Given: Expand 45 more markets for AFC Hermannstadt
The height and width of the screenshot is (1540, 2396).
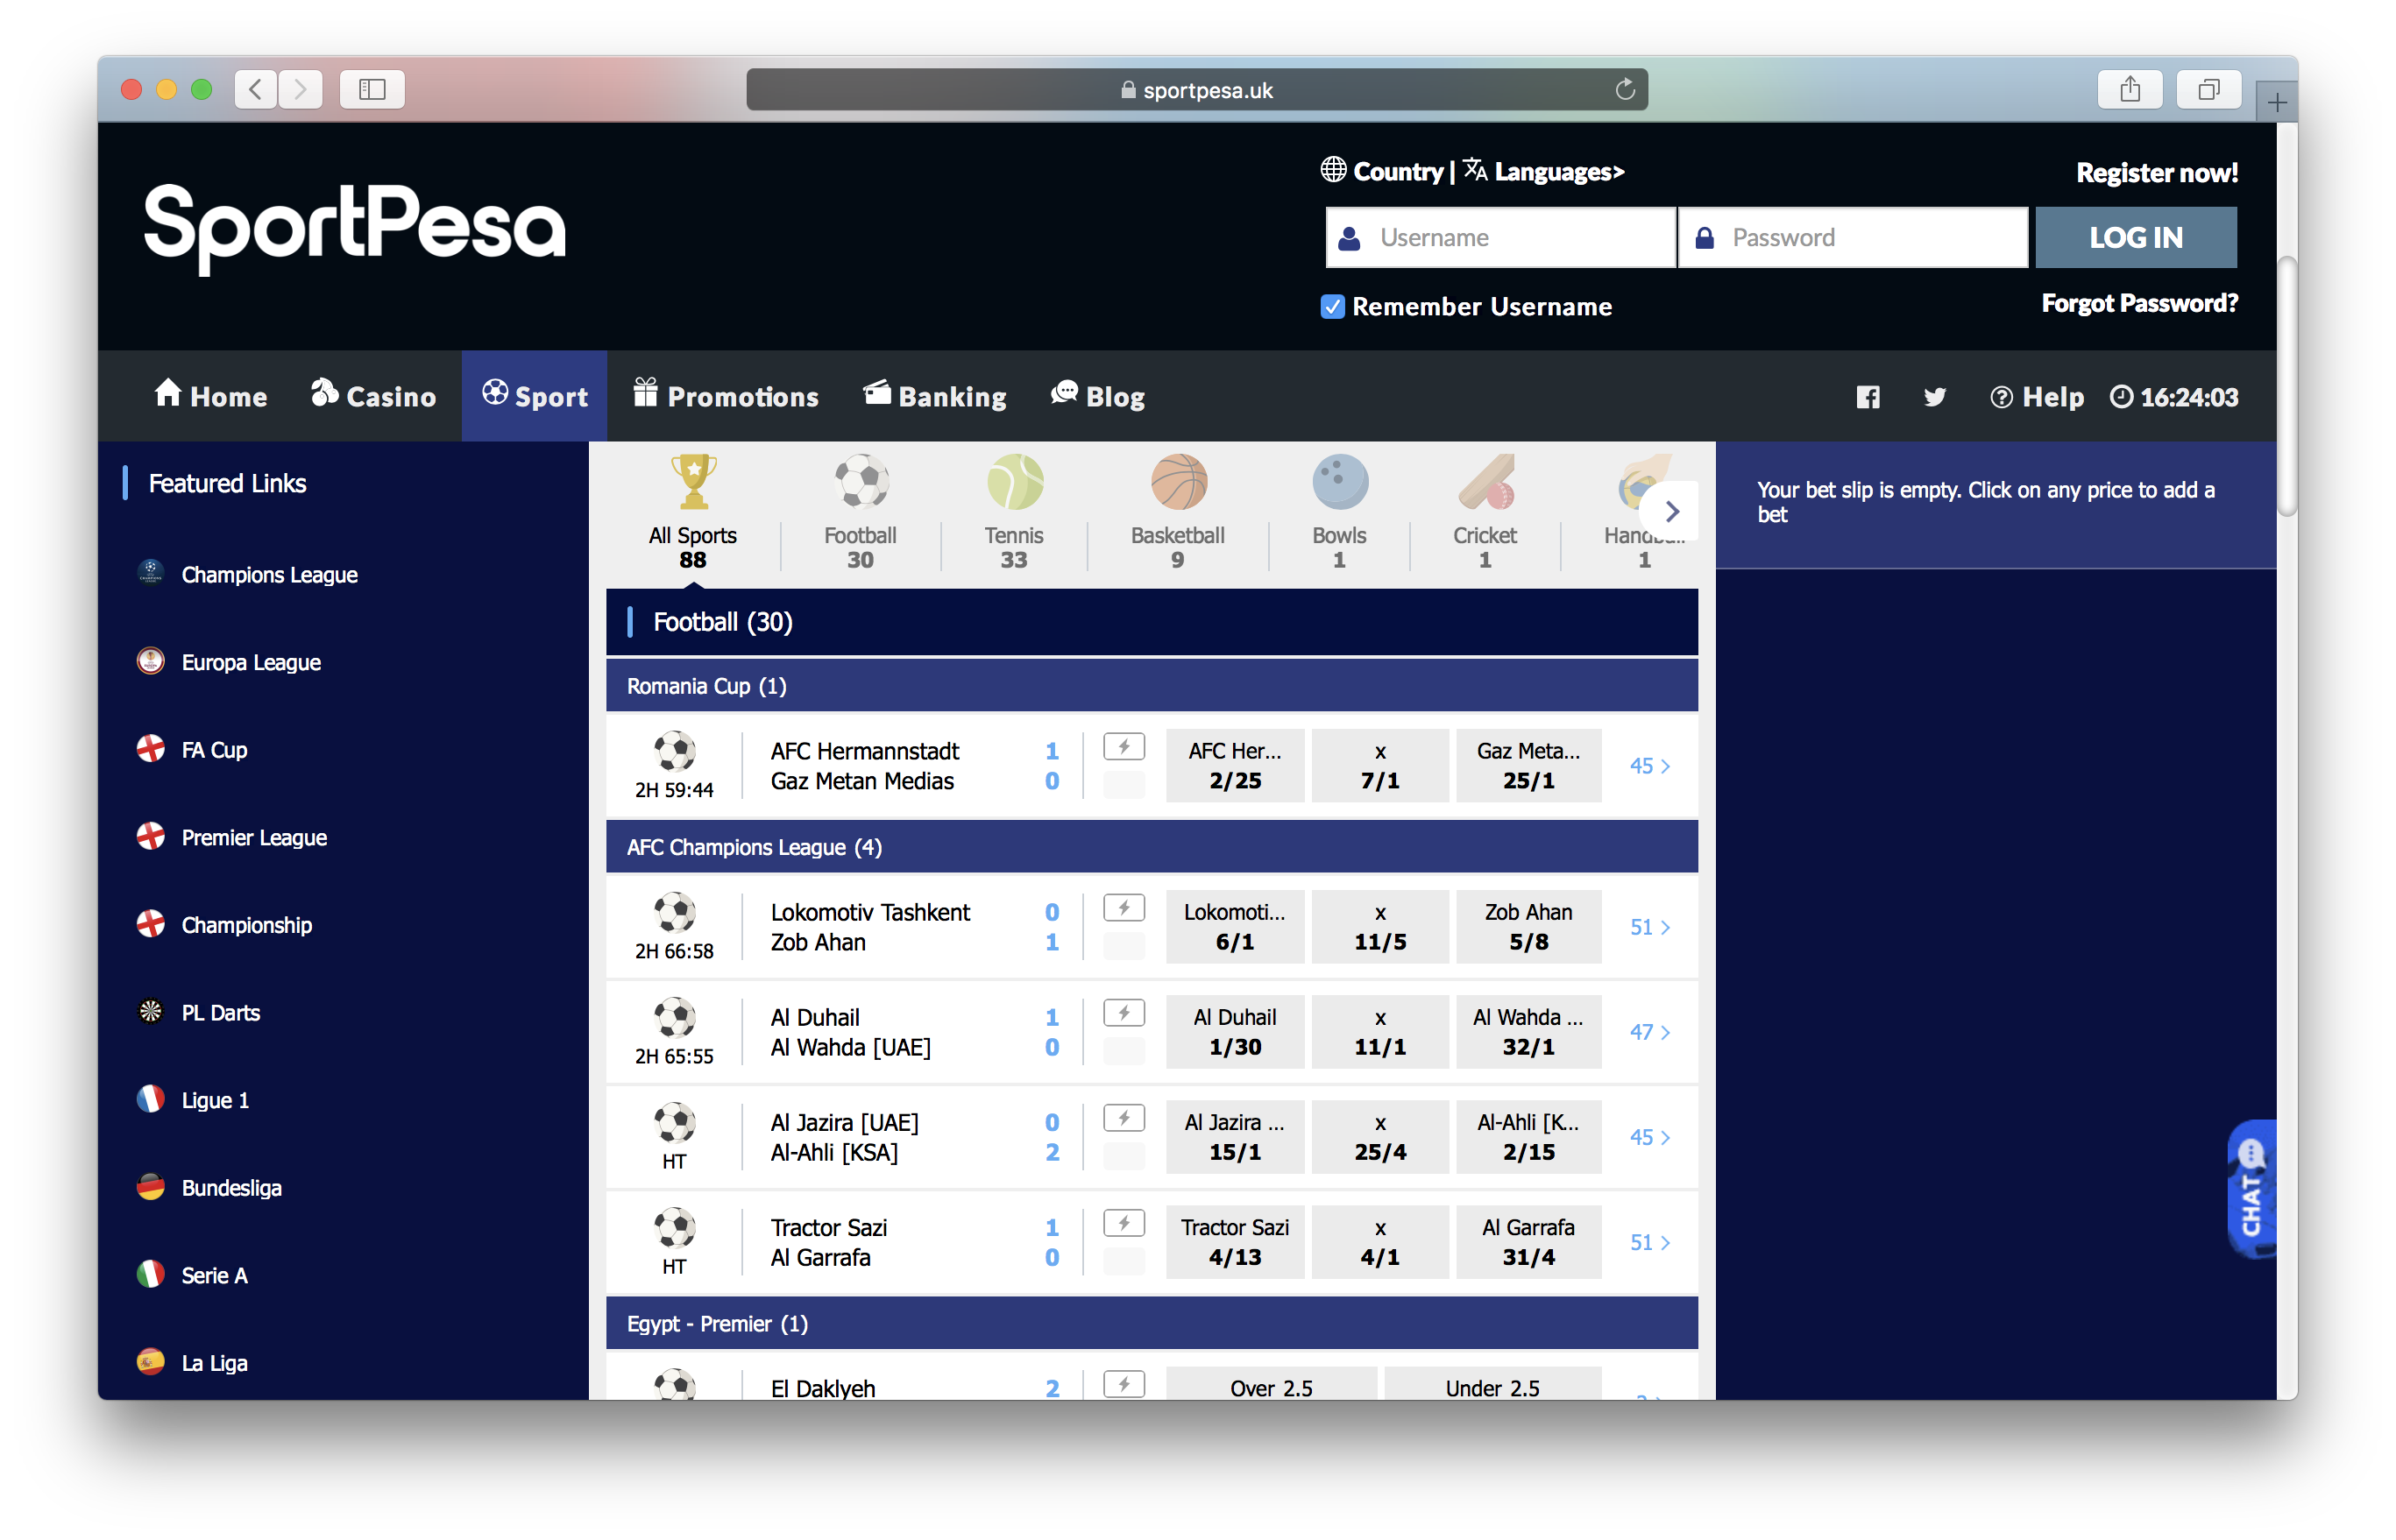Looking at the screenshot, I should click(x=1649, y=765).
